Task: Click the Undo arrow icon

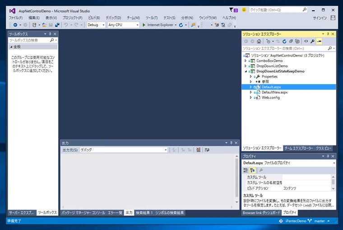Action: (x=66, y=25)
